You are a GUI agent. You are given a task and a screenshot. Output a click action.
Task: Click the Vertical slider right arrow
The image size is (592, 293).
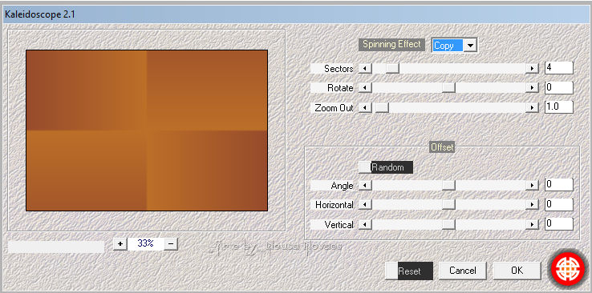[x=532, y=225]
